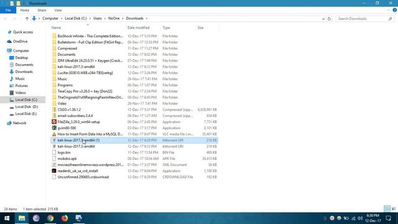This screenshot has width=398, height=224.
Task: Open address bar history dropdown
Action: point(323,19)
